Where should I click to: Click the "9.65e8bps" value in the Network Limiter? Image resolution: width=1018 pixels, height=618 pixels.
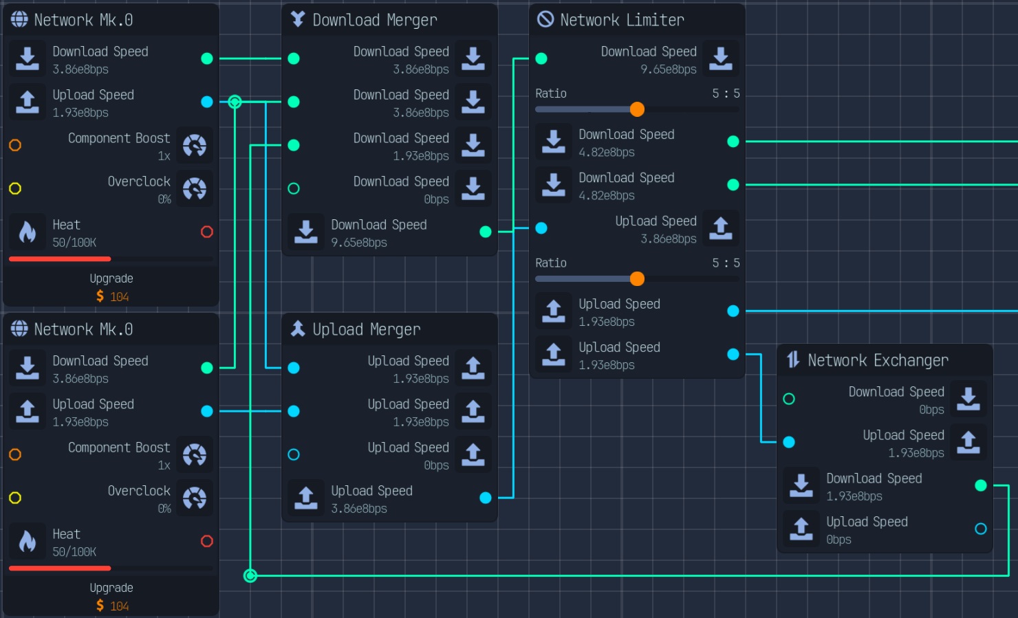(x=669, y=69)
